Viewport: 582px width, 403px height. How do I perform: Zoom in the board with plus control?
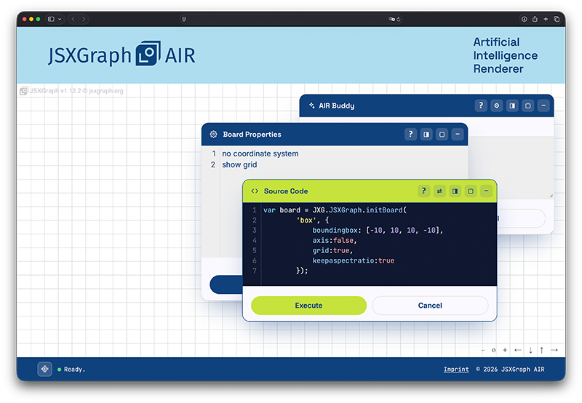[505, 350]
